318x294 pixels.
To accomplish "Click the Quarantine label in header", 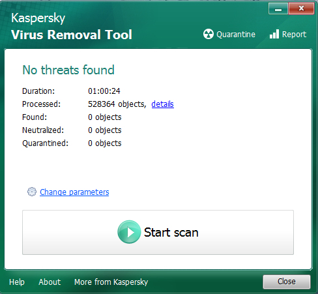I will point(236,35).
